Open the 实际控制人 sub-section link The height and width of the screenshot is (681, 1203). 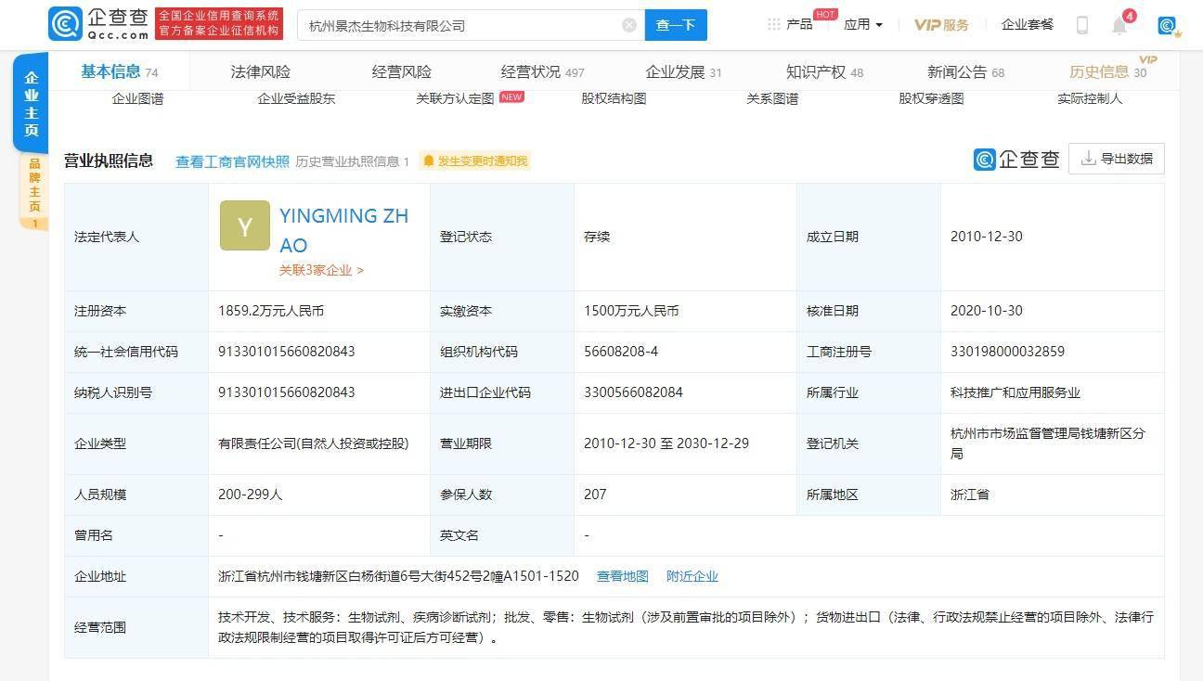[1090, 98]
